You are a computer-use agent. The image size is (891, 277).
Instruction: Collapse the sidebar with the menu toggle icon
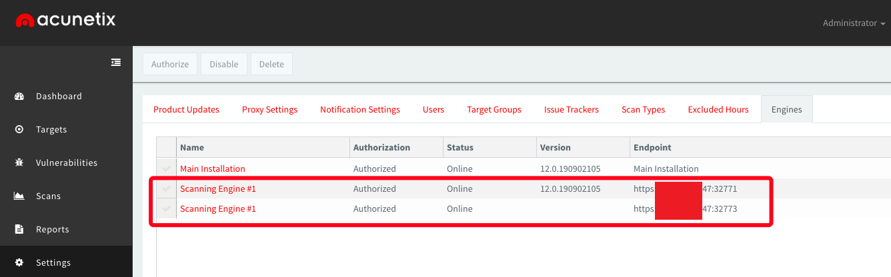pos(116,63)
